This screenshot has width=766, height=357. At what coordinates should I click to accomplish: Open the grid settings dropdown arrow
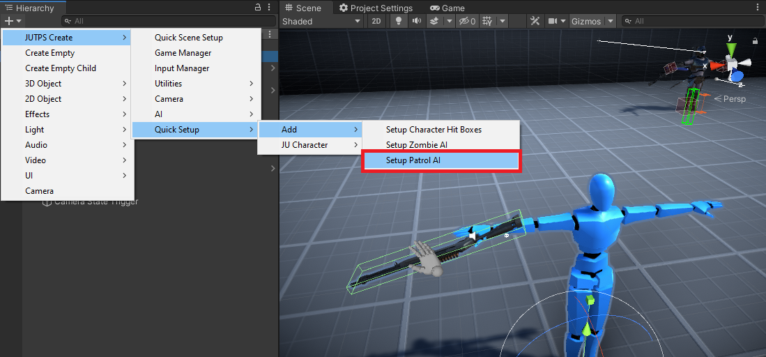coord(503,21)
